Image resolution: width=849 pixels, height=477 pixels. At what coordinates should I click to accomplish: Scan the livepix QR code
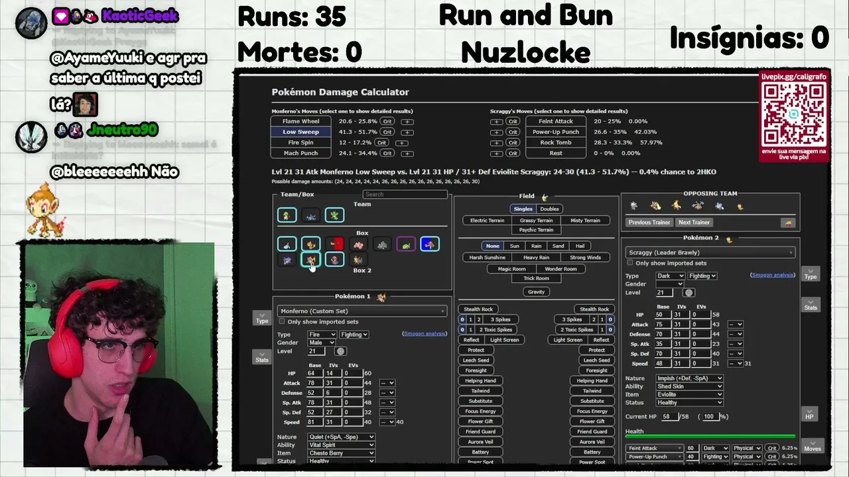click(x=793, y=114)
